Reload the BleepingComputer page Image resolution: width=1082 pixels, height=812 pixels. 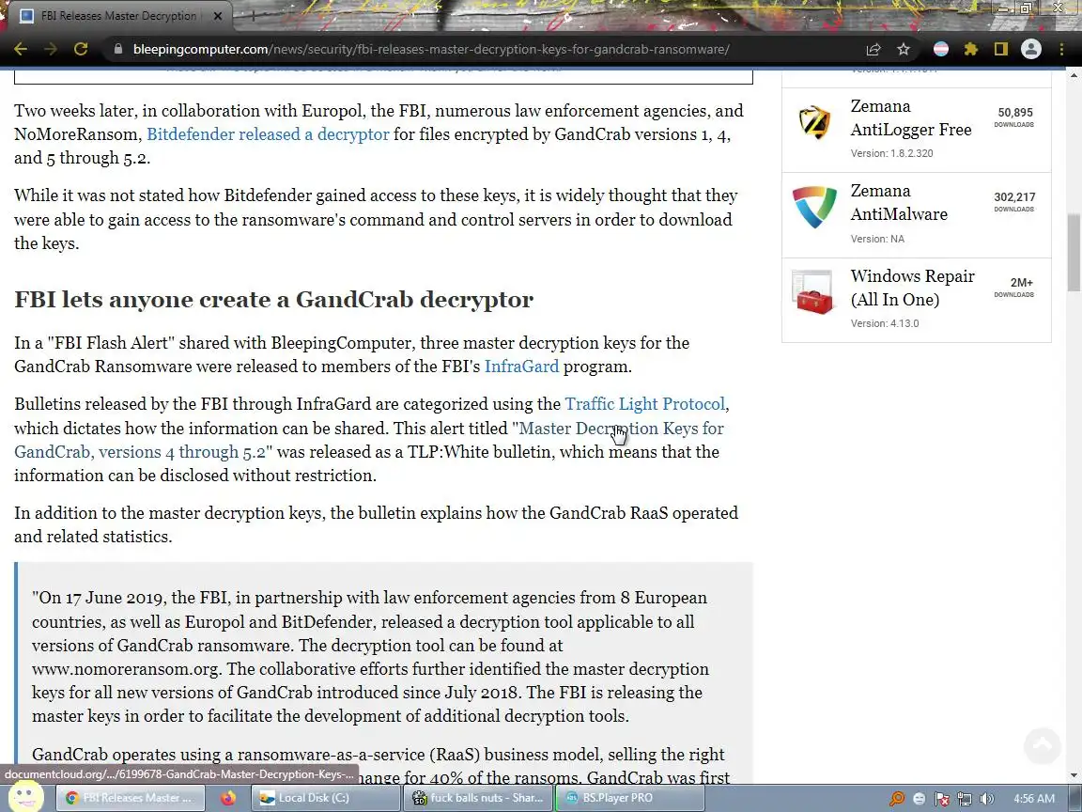[81, 49]
